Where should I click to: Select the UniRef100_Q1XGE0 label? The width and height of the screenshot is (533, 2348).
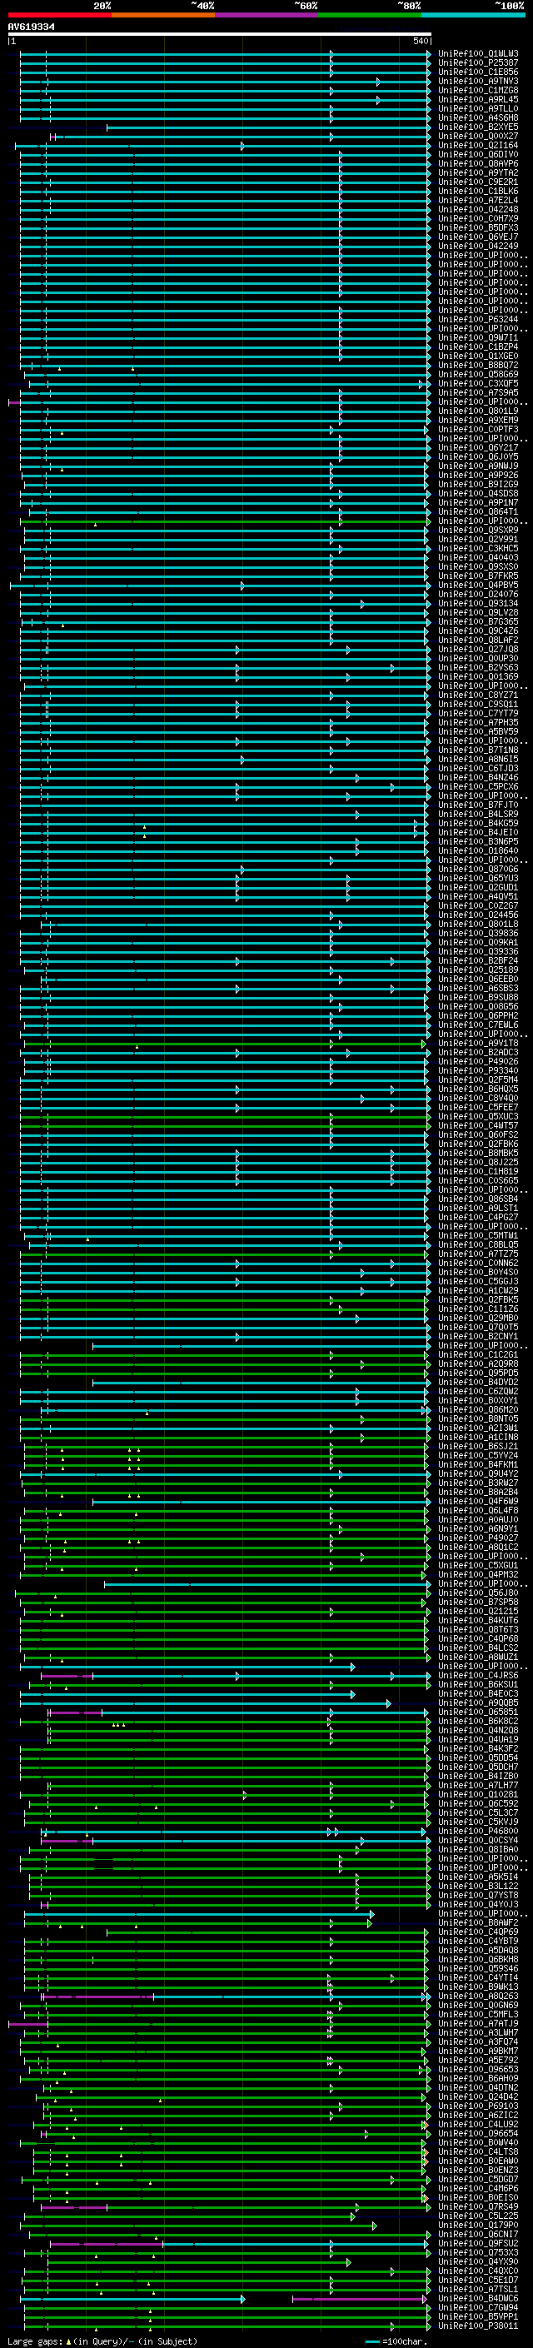point(478,356)
